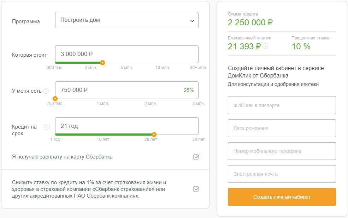This screenshot has width=348, height=218.
Task: Click the '21 год' loan term field
Action: tap(127, 126)
